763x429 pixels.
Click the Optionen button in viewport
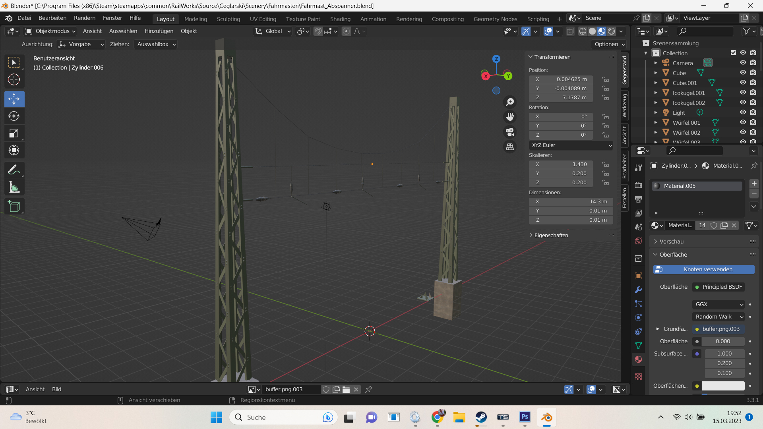point(609,44)
